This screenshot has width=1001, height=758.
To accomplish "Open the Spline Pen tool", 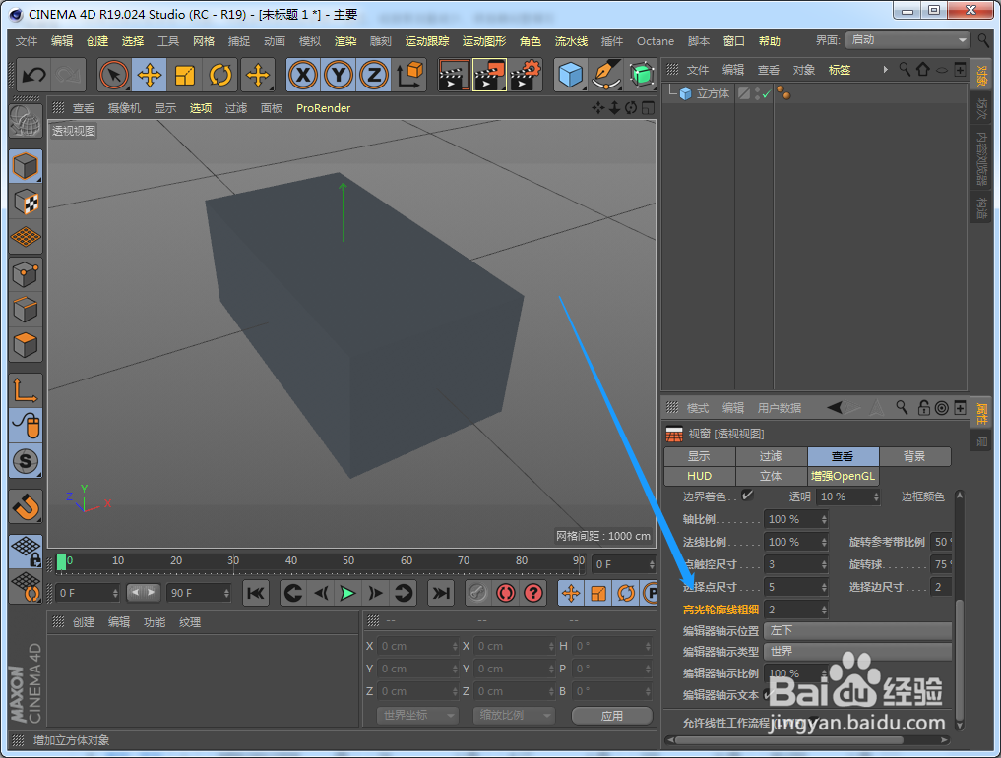I will click(x=606, y=76).
